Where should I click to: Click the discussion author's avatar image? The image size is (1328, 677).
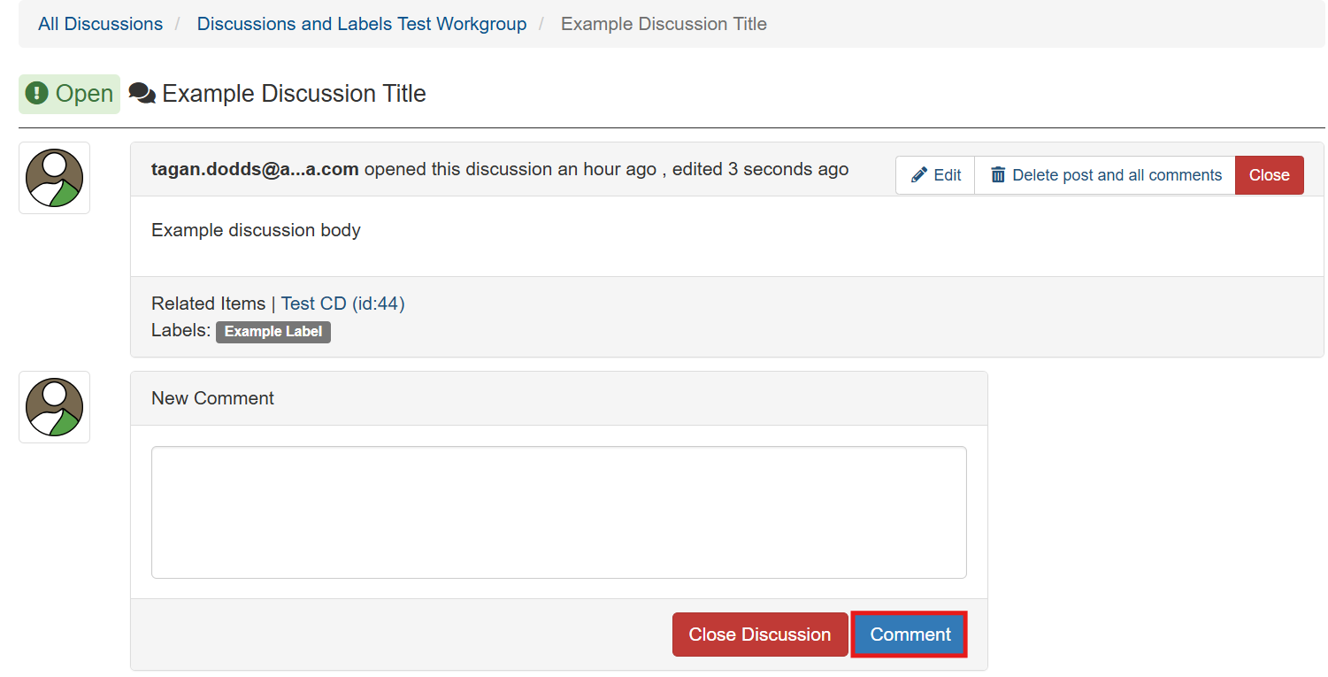tap(54, 178)
